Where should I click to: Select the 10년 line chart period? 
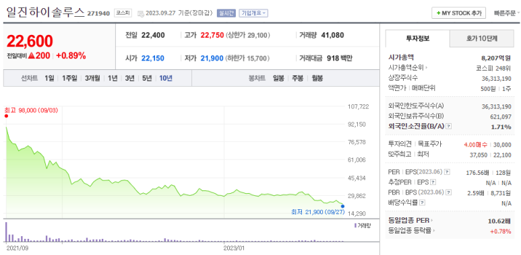(x=166, y=78)
